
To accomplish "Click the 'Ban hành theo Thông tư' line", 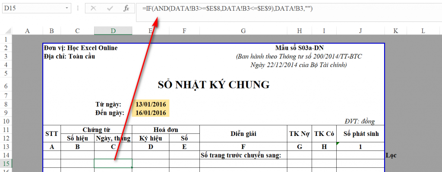I will click(299, 56).
